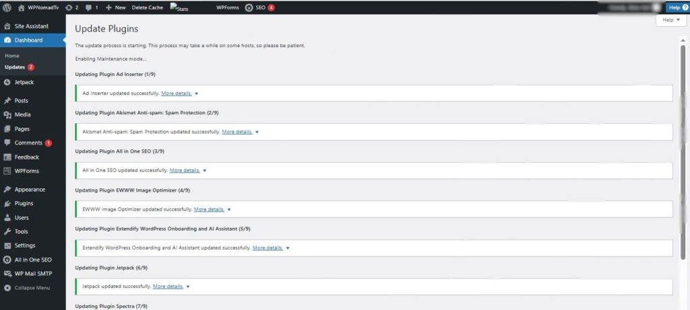Open Stats item in admin bar
690x310 pixels.
pyautogui.click(x=179, y=7)
